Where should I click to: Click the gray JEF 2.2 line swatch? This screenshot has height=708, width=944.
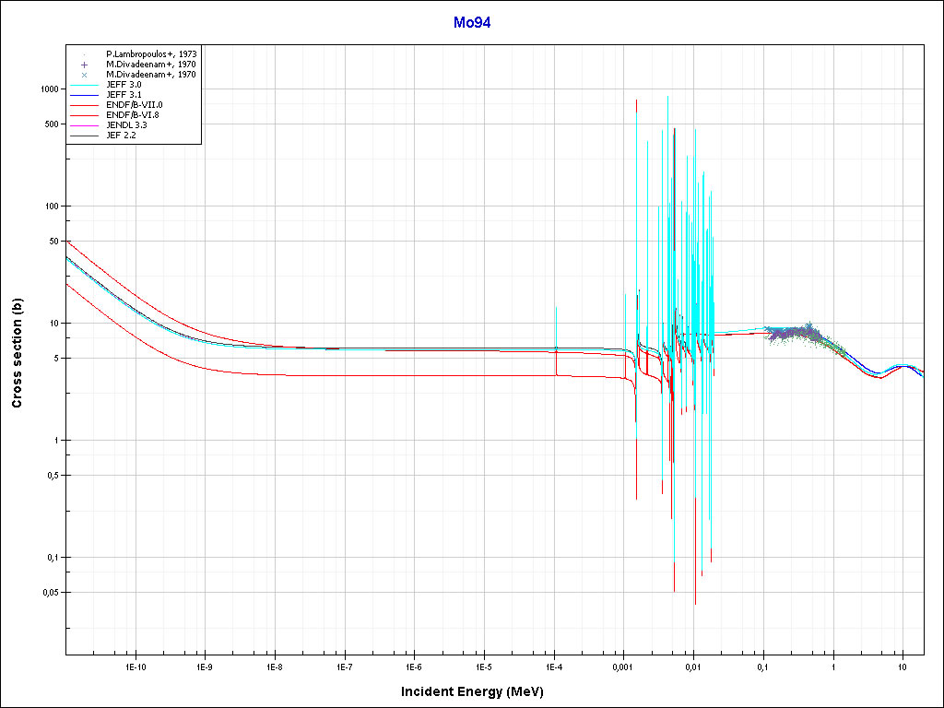click(84, 135)
